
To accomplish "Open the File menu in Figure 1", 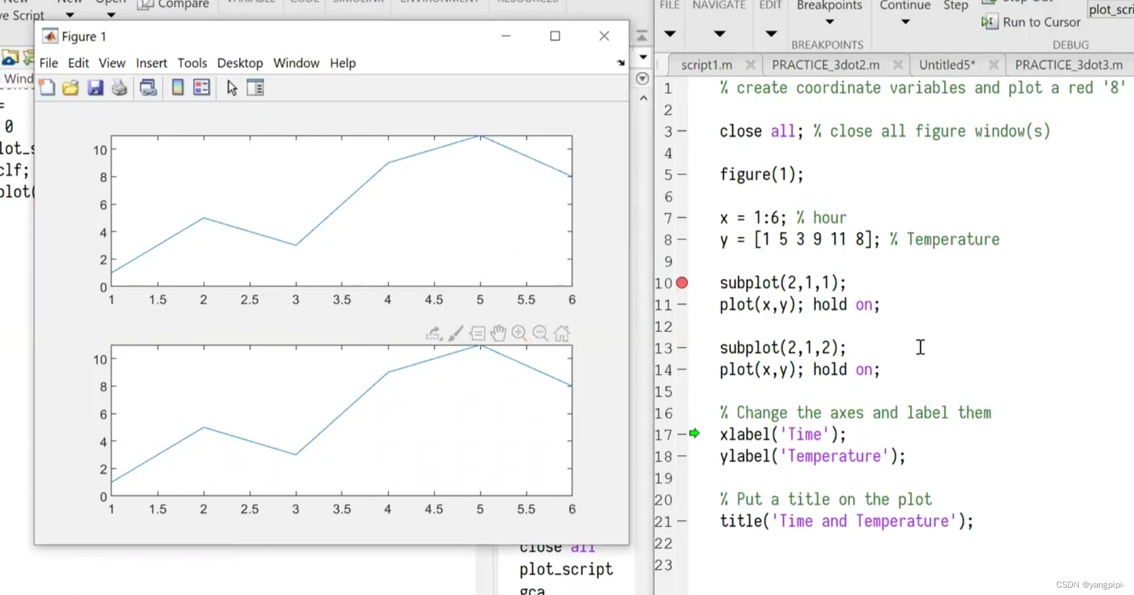I will 49,63.
